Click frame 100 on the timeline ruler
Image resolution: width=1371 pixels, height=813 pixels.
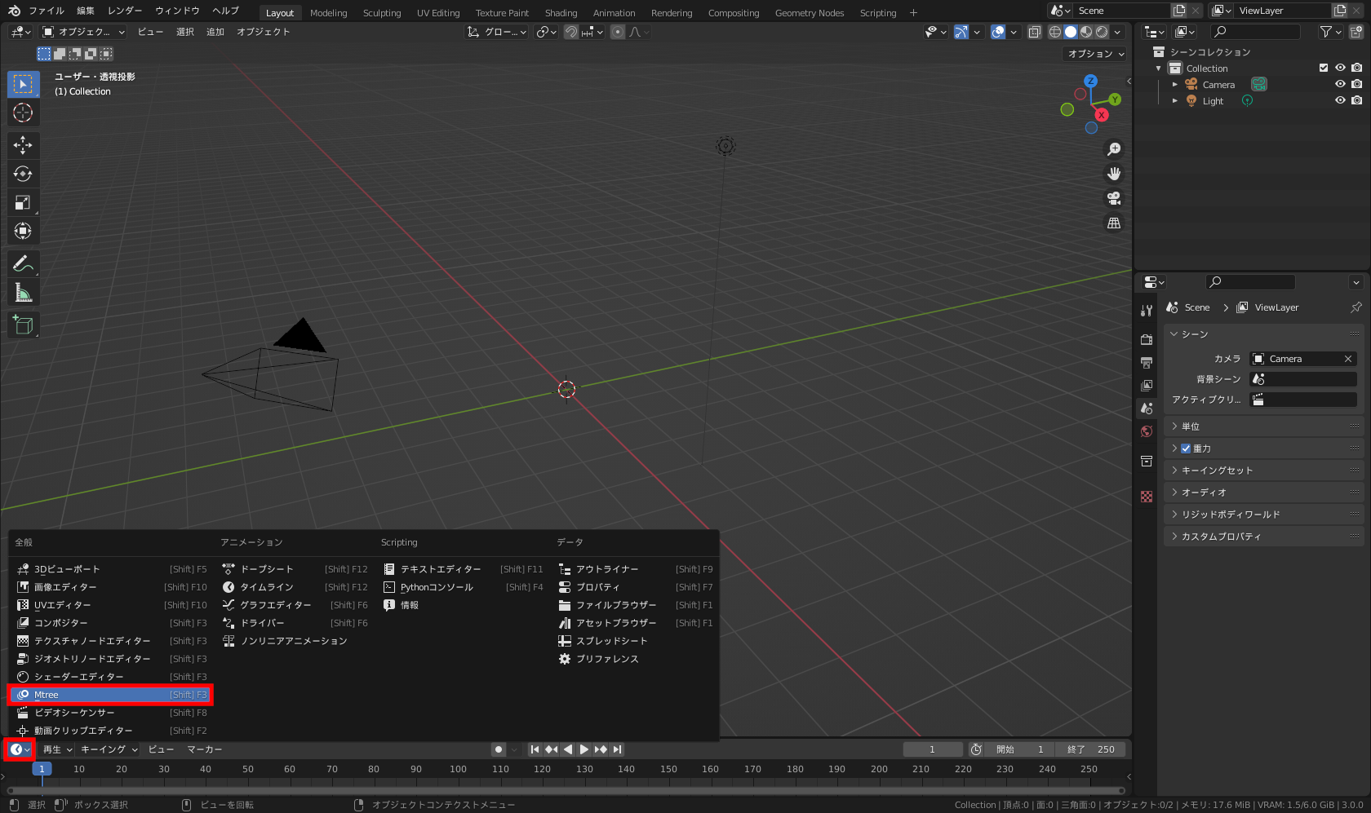[458, 769]
